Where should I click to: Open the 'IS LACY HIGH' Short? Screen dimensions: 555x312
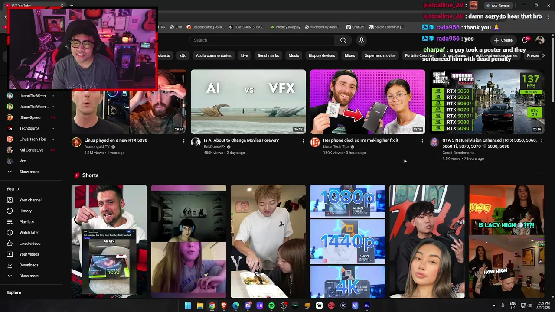(x=507, y=241)
